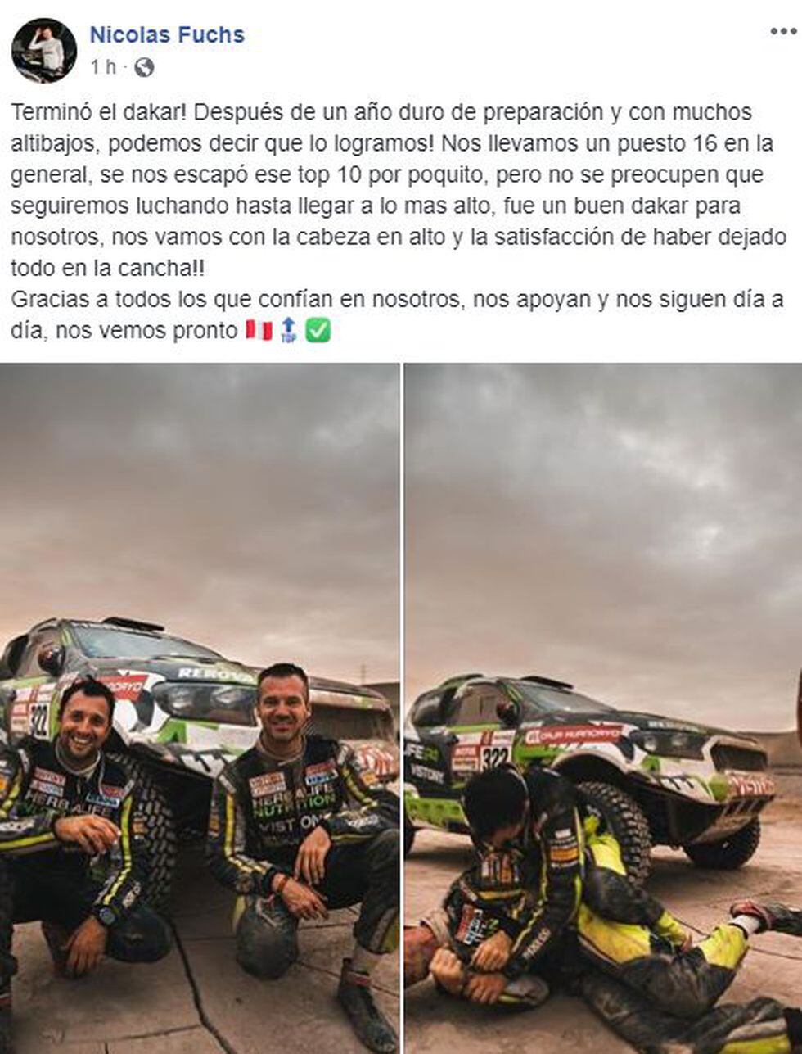
Task: Click the 322 door number in left photo
Action: coord(38,719)
